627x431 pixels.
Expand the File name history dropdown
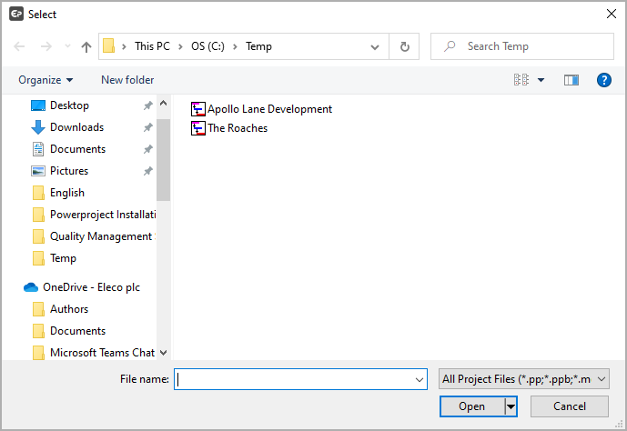tap(420, 379)
